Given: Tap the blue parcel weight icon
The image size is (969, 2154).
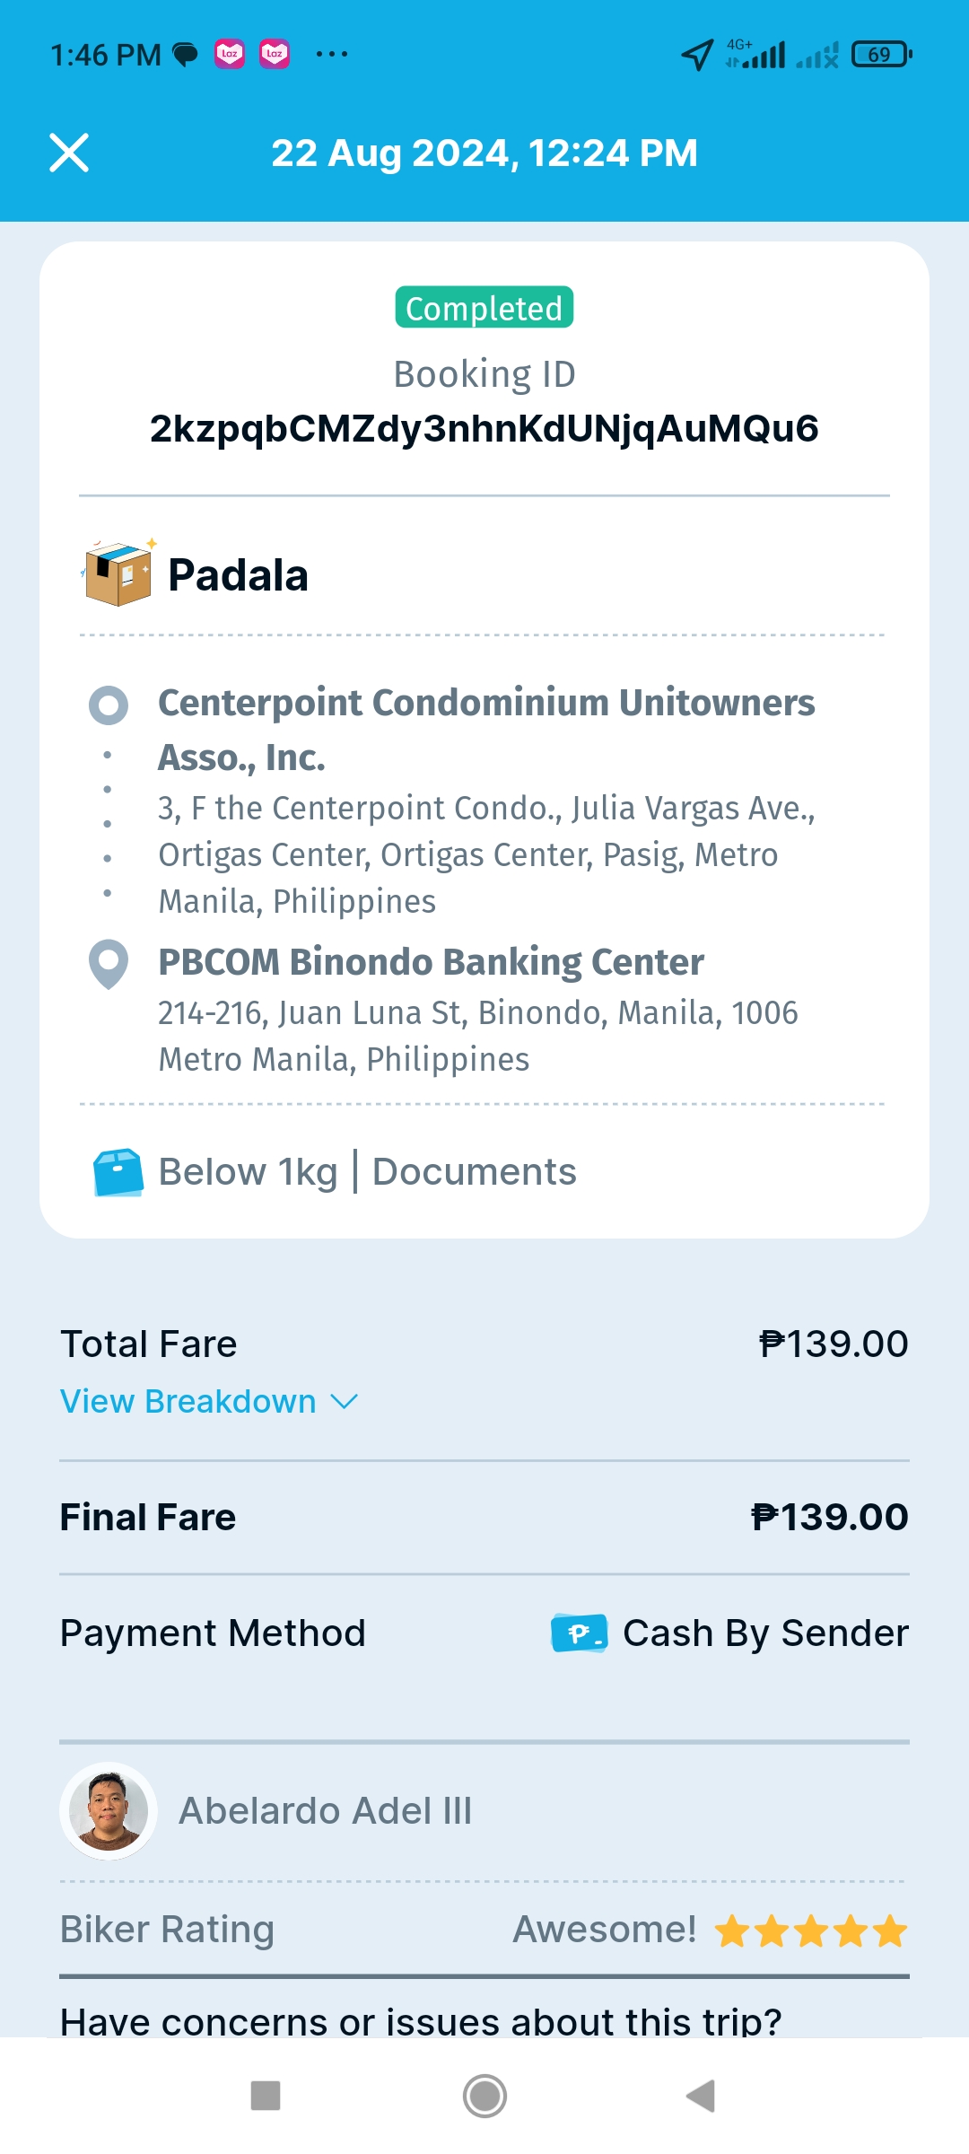Looking at the screenshot, I should click(118, 1172).
